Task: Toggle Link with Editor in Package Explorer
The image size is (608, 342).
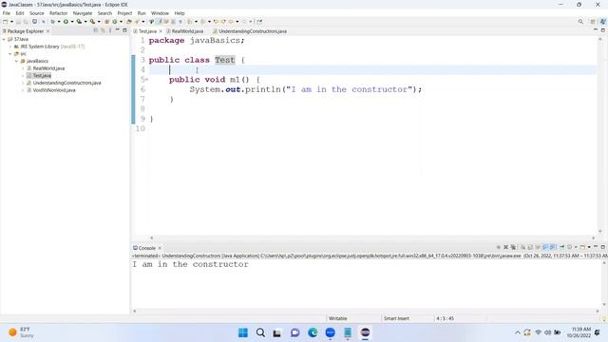Action: (103, 30)
